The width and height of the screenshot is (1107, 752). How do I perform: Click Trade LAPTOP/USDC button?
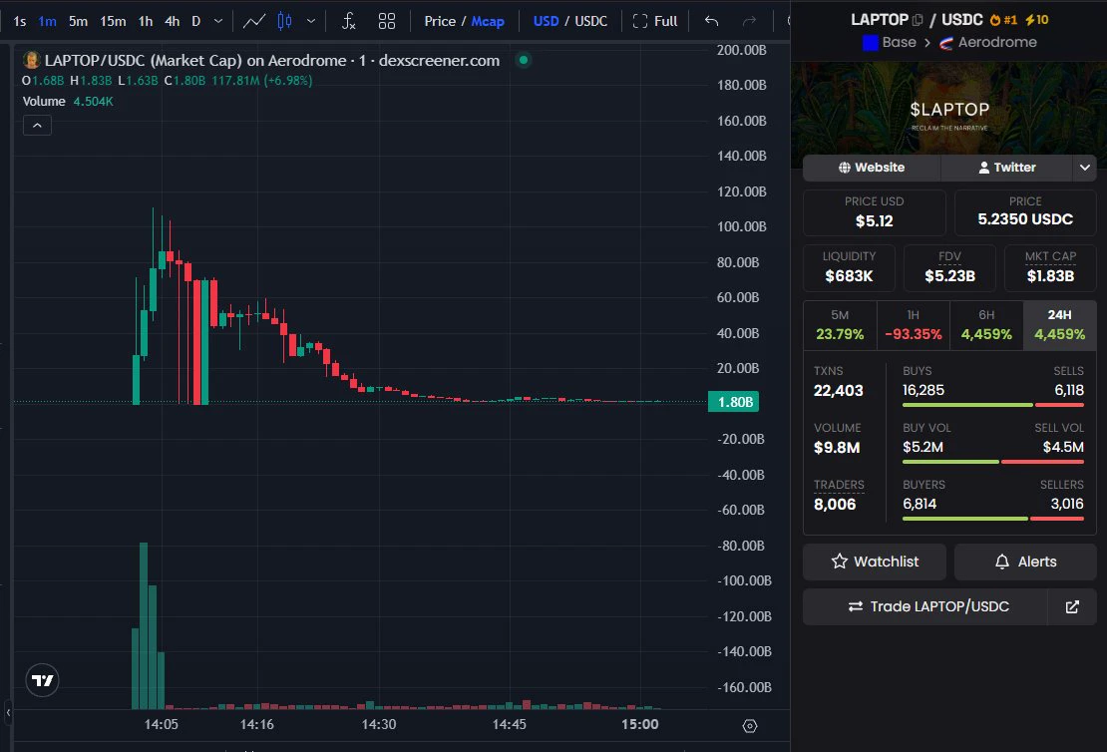[925, 606]
